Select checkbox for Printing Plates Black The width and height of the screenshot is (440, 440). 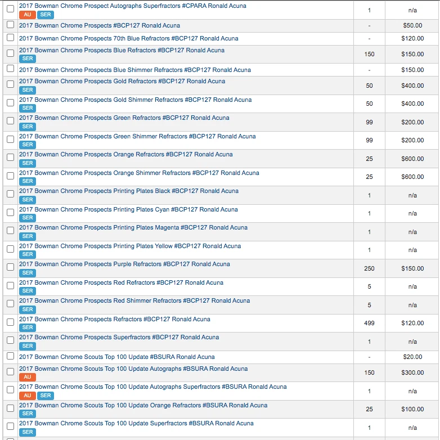click(10, 194)
